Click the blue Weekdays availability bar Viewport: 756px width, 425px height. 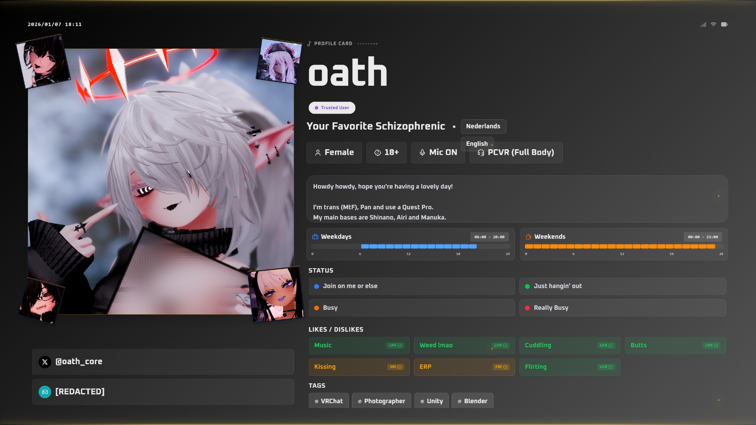(x=418, y=246)
